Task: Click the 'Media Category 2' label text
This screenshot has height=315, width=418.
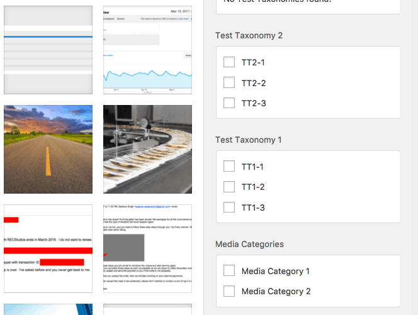Action: click(276, 292)
